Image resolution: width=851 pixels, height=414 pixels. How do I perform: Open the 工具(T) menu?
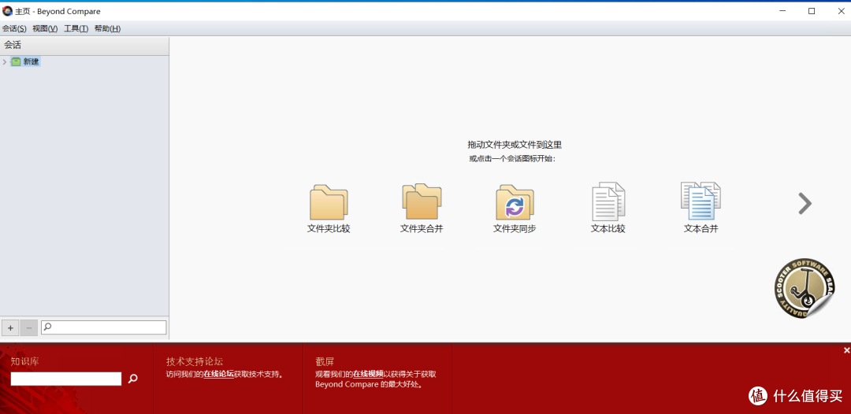pyautogui.click(x=76, y=28)
